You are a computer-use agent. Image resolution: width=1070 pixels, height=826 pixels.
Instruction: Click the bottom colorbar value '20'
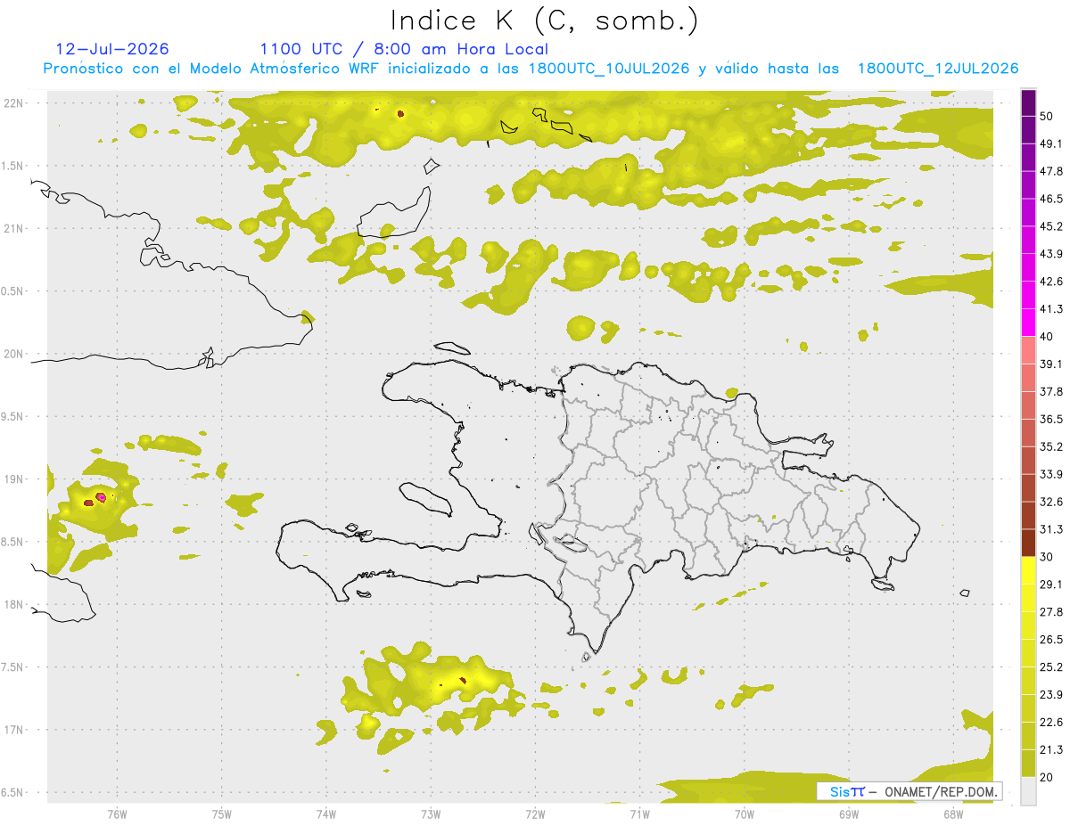click(x=1049, y=778)
